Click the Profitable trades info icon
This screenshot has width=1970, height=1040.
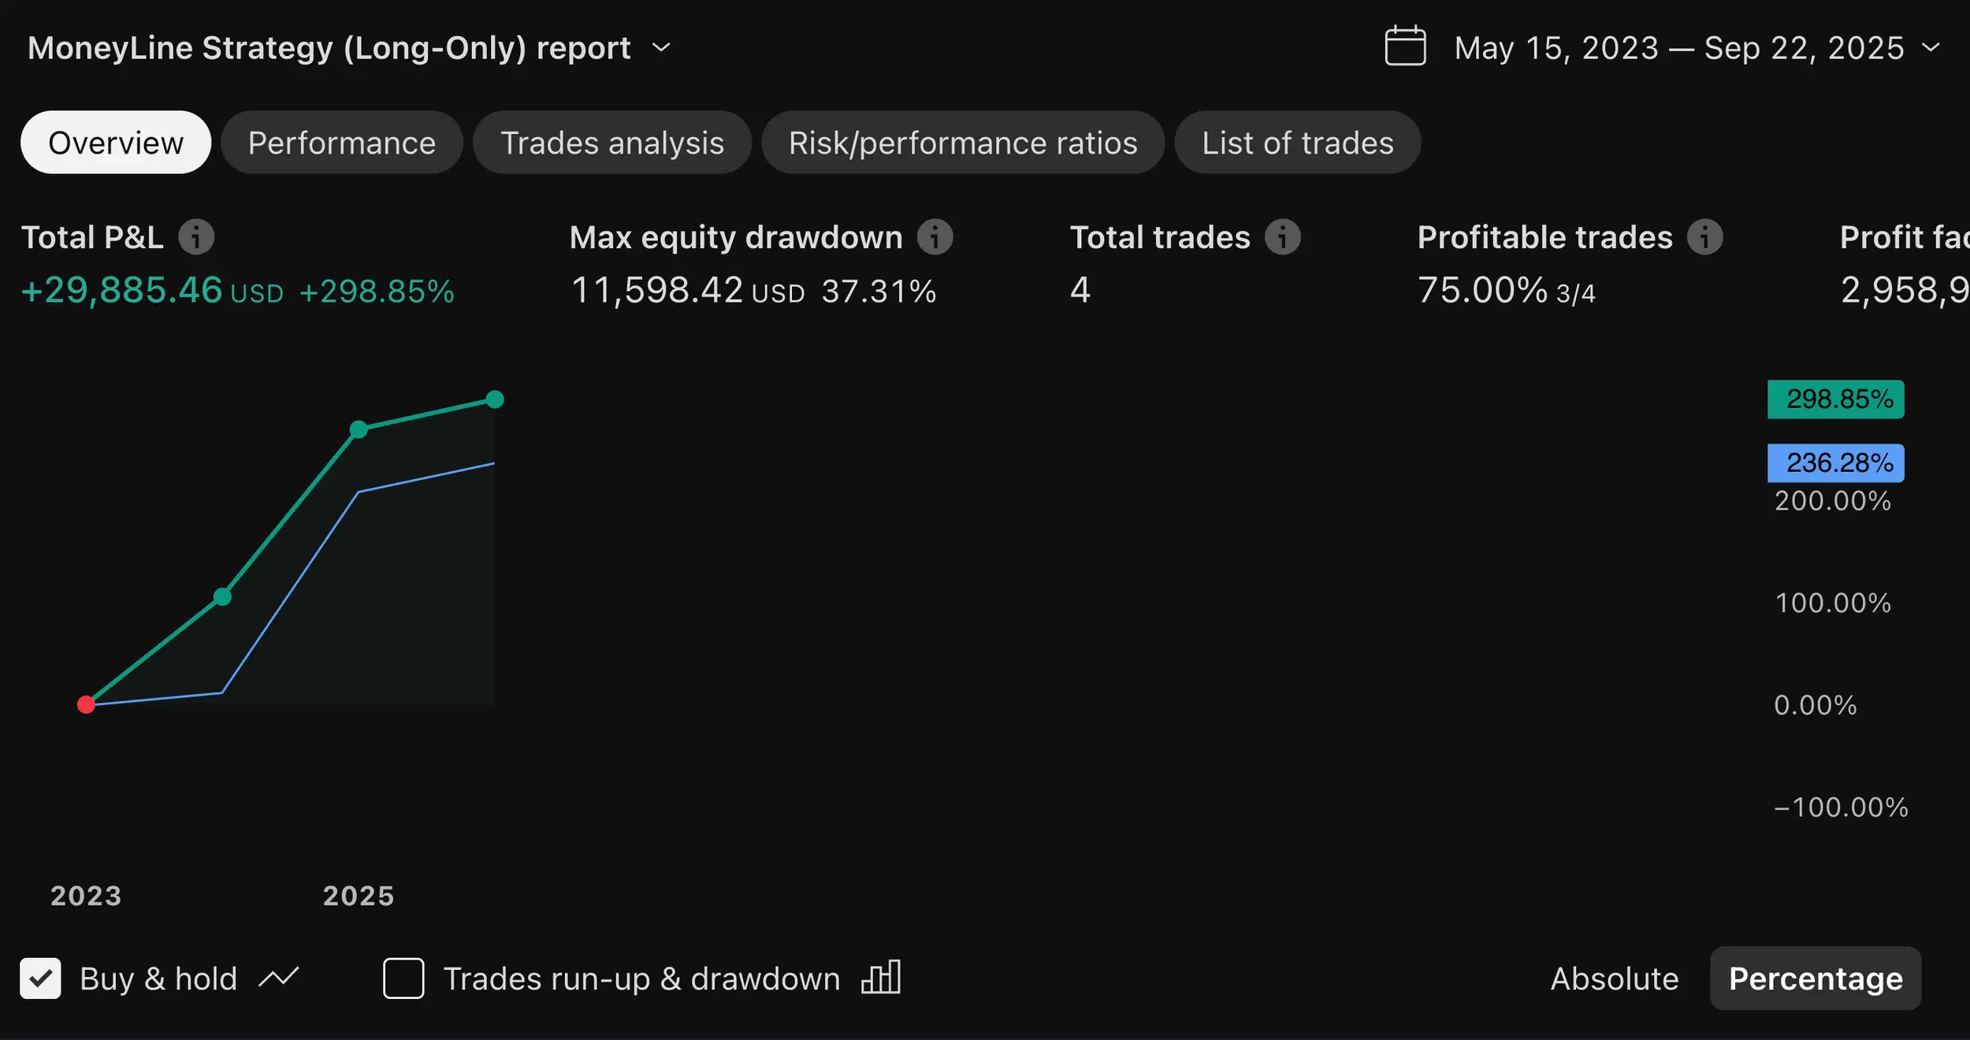click(1705, 237)
